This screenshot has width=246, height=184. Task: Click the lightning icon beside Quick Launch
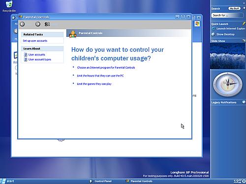pos(244,24)
